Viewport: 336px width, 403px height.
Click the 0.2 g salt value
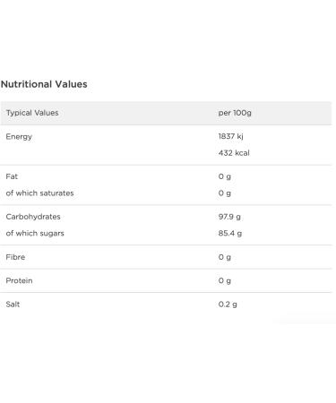[228, 304]
